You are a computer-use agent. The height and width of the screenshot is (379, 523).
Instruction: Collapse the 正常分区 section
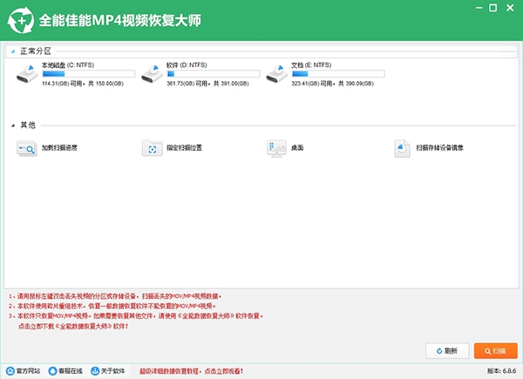pyautogui.click(x=13, y=51)
